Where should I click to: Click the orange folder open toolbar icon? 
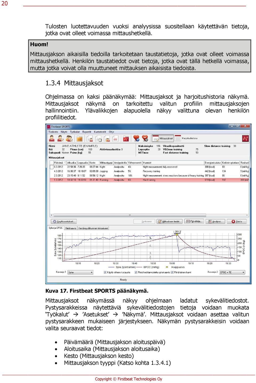pyautogui.click(x=79, y=139)
